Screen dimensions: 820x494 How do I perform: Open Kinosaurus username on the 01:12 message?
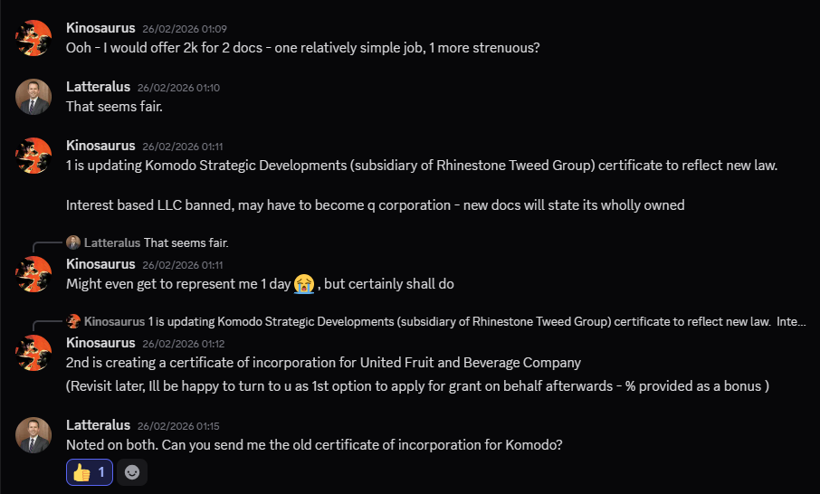[x=100, y=343]
